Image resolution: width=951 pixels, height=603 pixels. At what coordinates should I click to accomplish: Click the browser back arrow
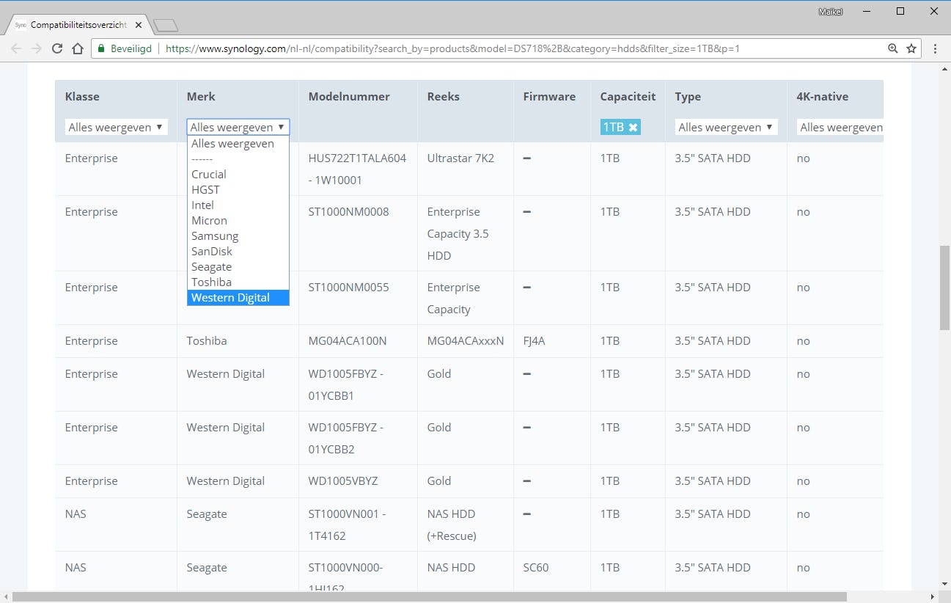[16, 49]
